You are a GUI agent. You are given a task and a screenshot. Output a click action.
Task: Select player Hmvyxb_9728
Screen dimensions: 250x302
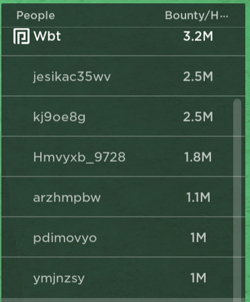124,157
